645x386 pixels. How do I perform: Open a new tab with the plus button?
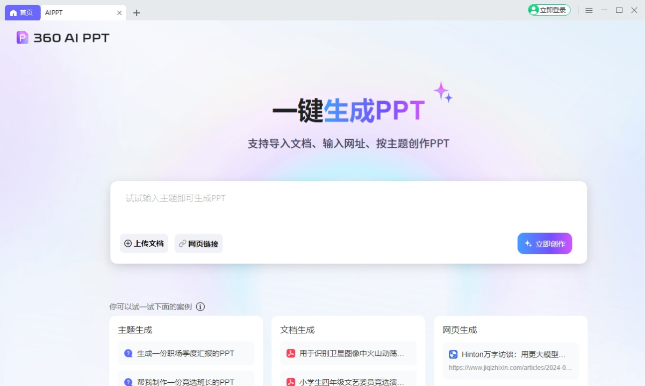(137, 12)
